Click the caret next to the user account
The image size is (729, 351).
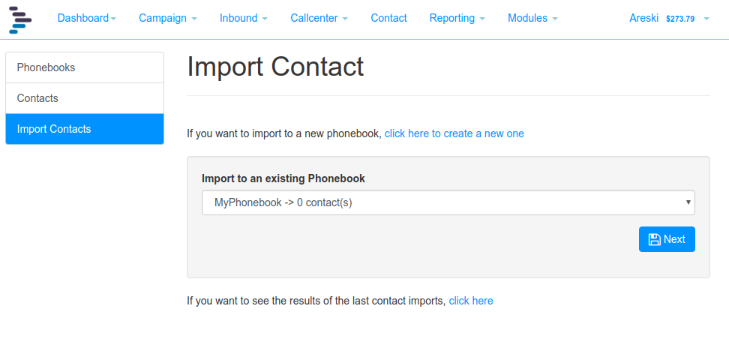[706, 19]
